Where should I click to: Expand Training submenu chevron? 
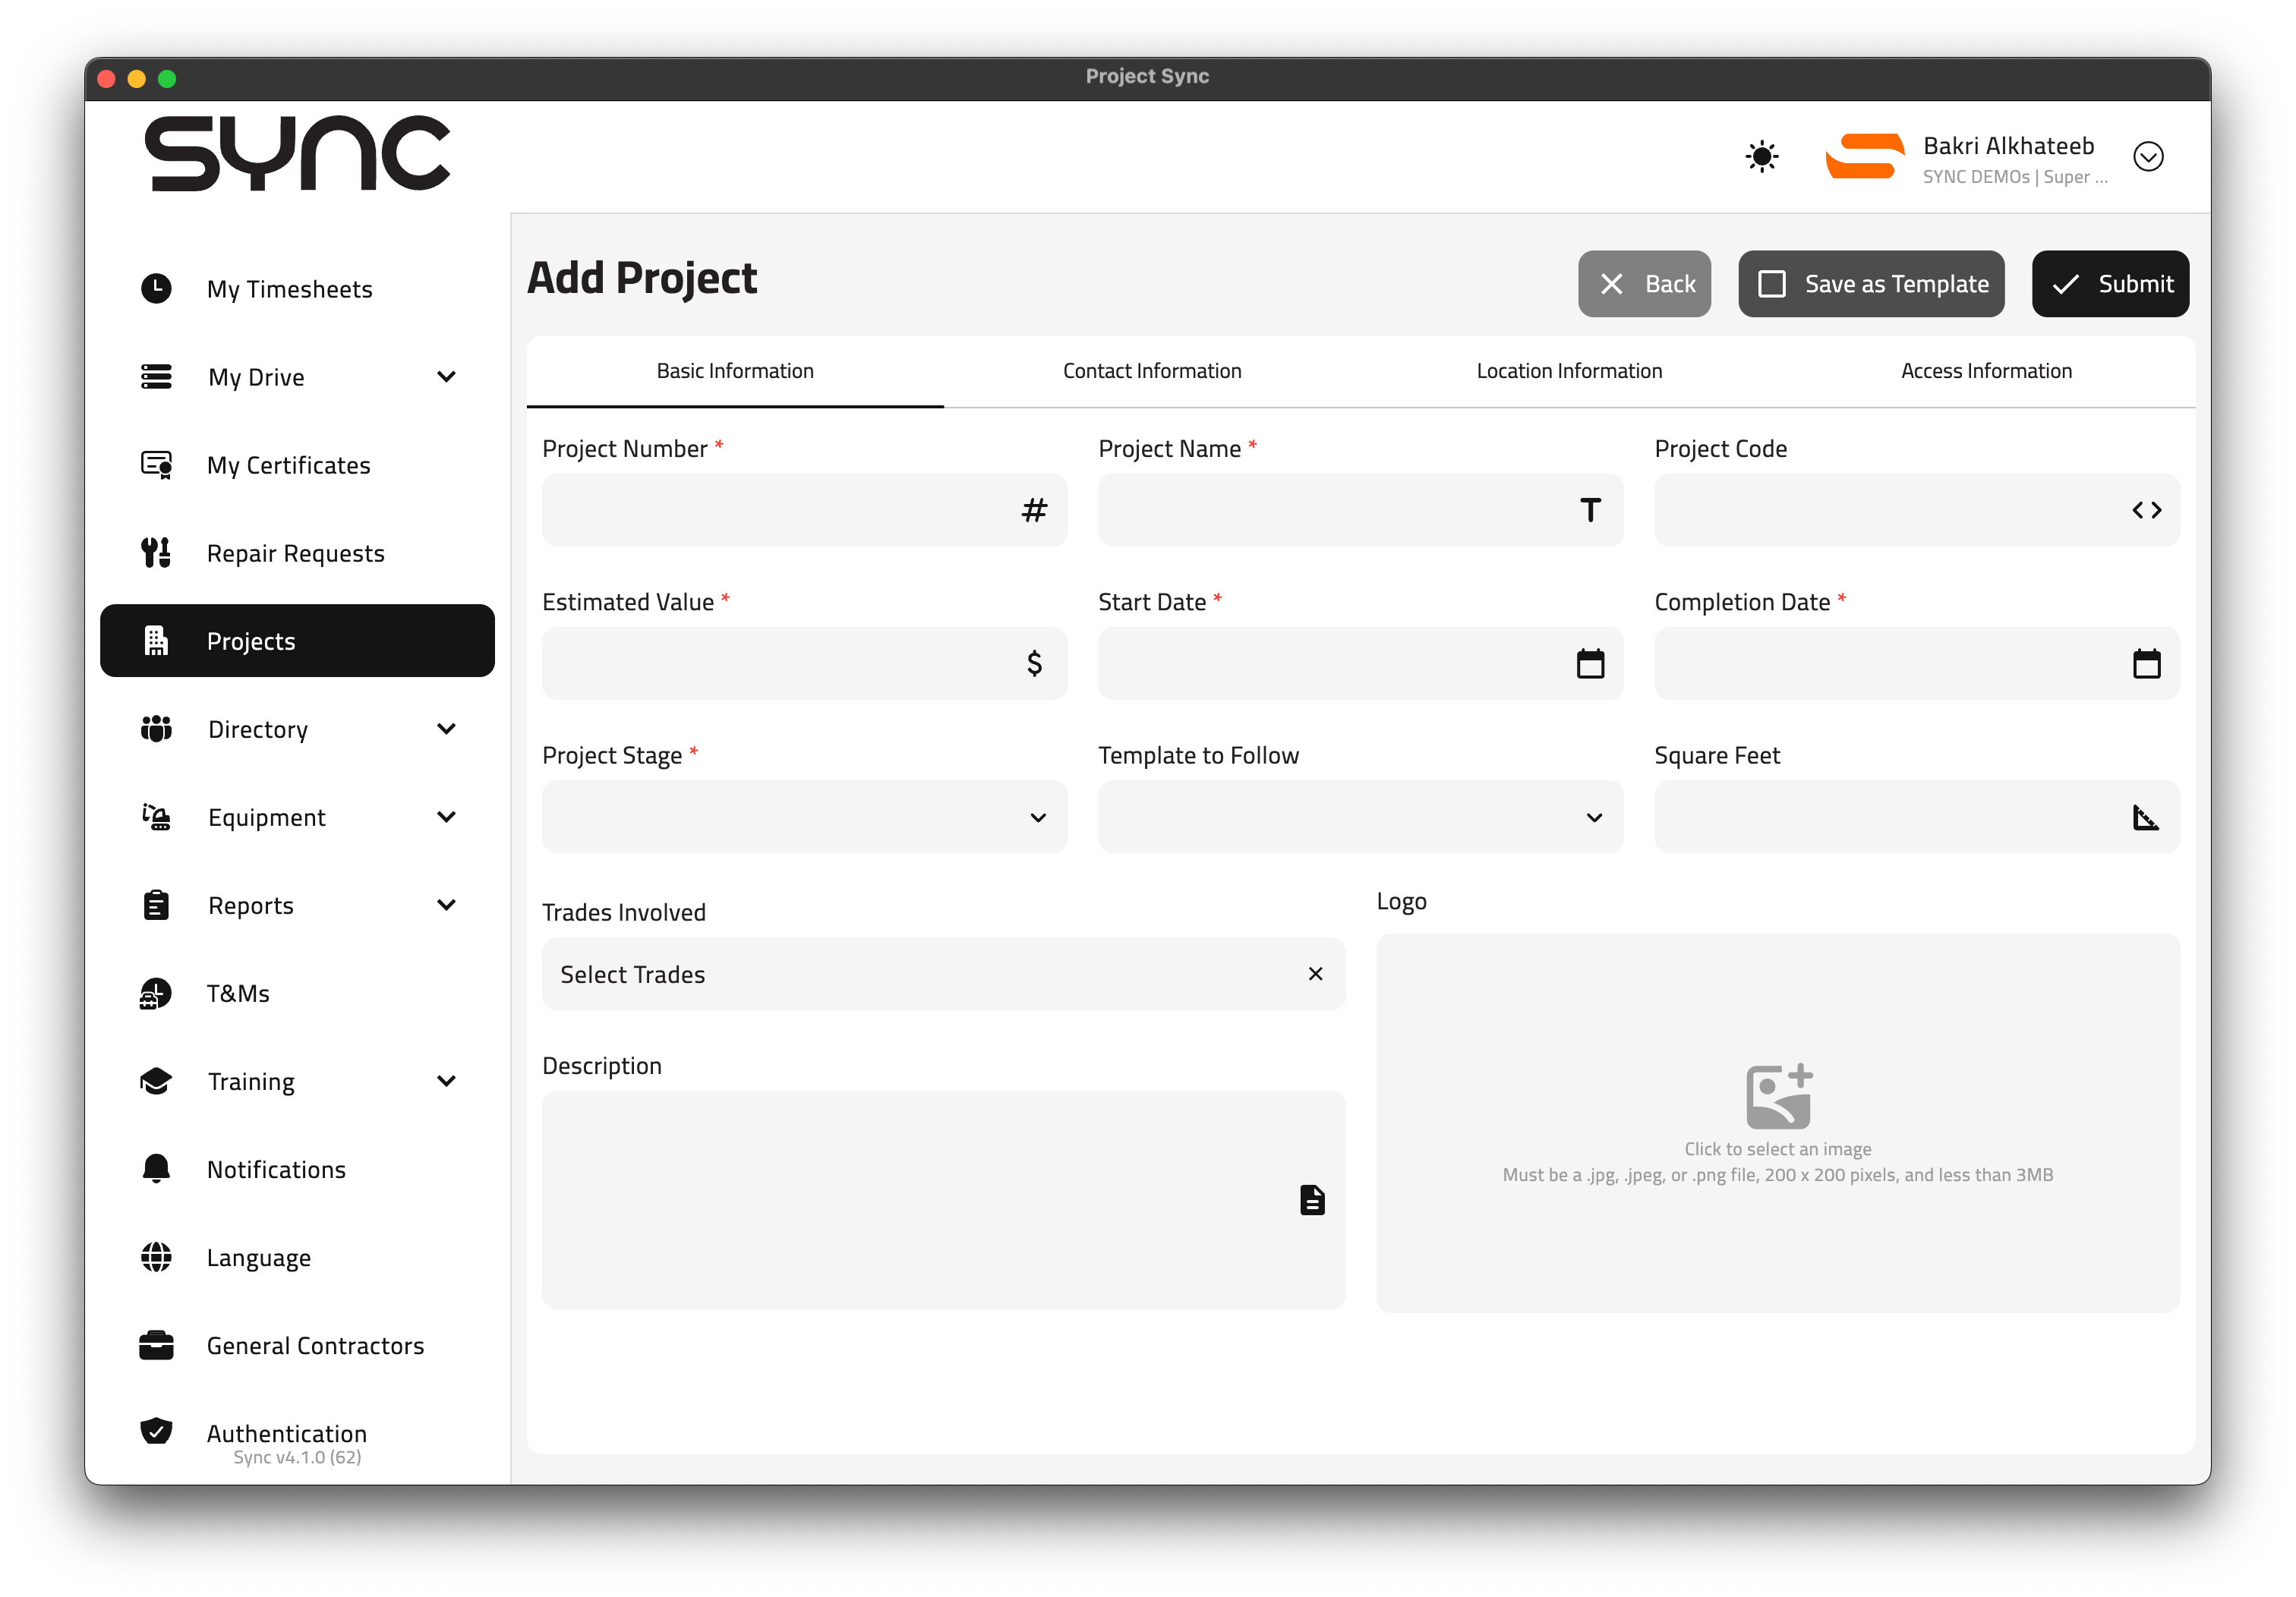point(446,1080)
